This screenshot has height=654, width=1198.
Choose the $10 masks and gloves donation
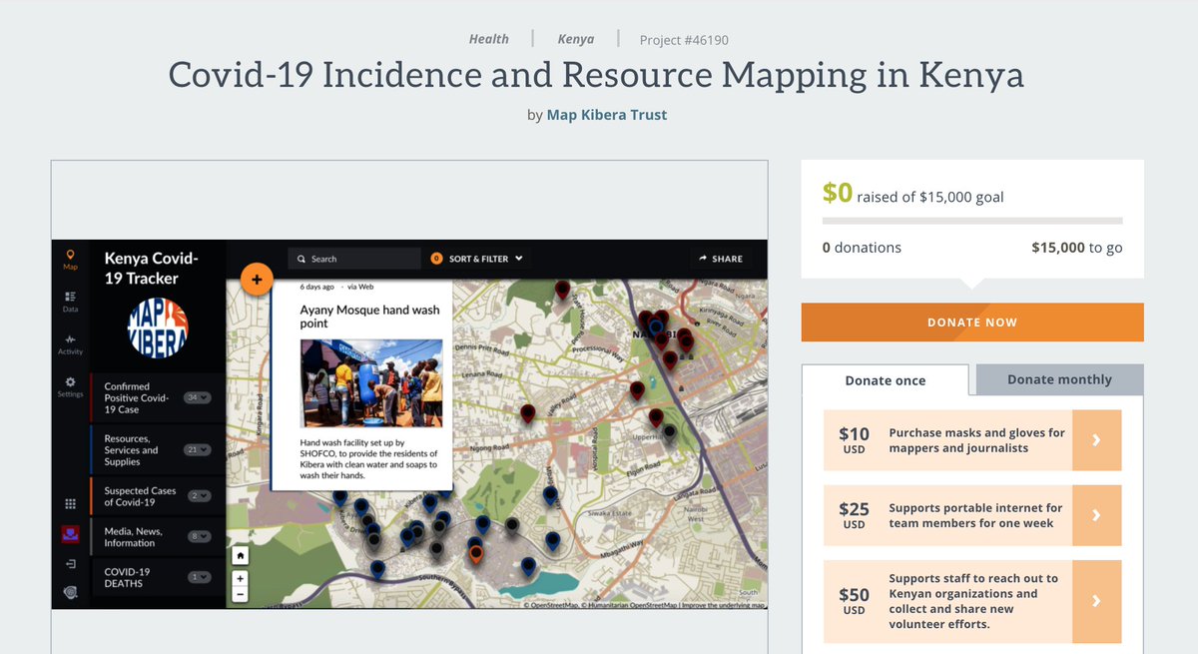tap(972, 440)
